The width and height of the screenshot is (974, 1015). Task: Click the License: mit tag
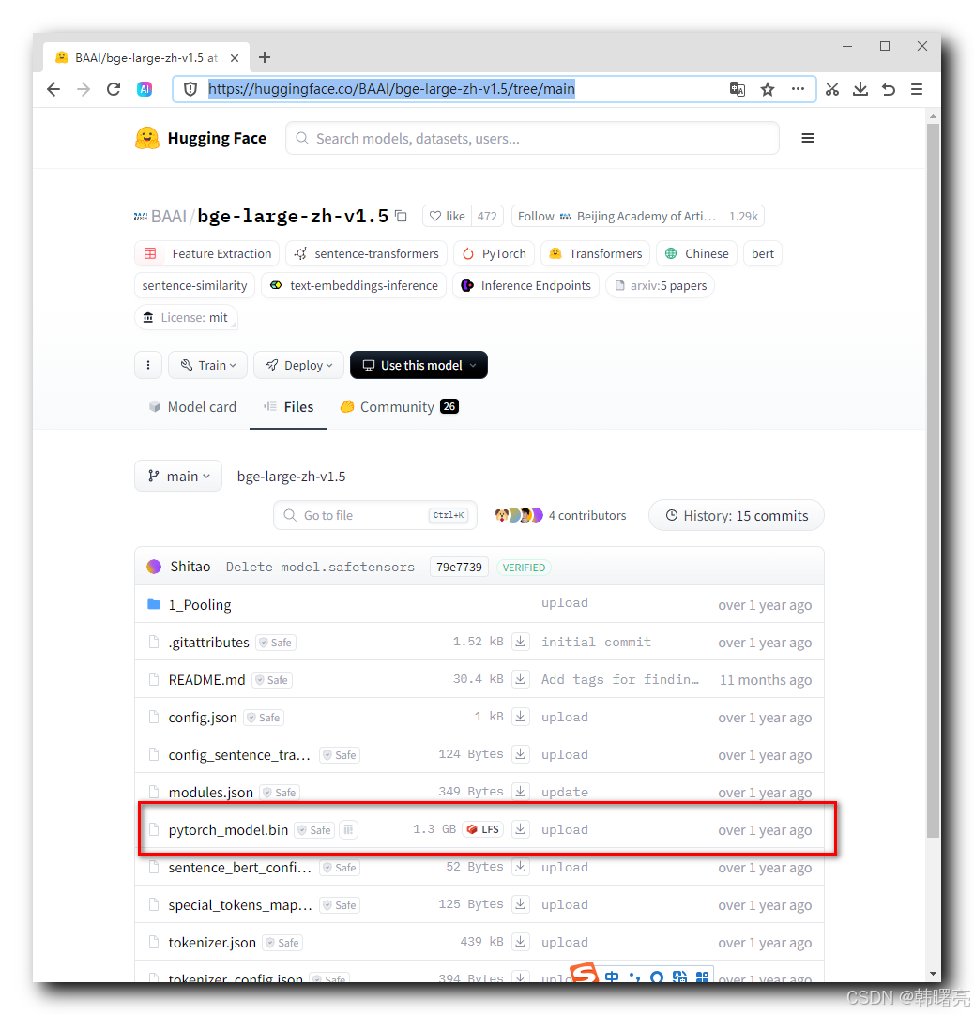[186, 317]
